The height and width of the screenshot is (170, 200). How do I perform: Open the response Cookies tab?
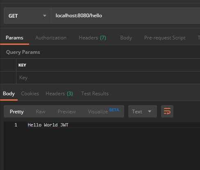click(x=30, y=94)
